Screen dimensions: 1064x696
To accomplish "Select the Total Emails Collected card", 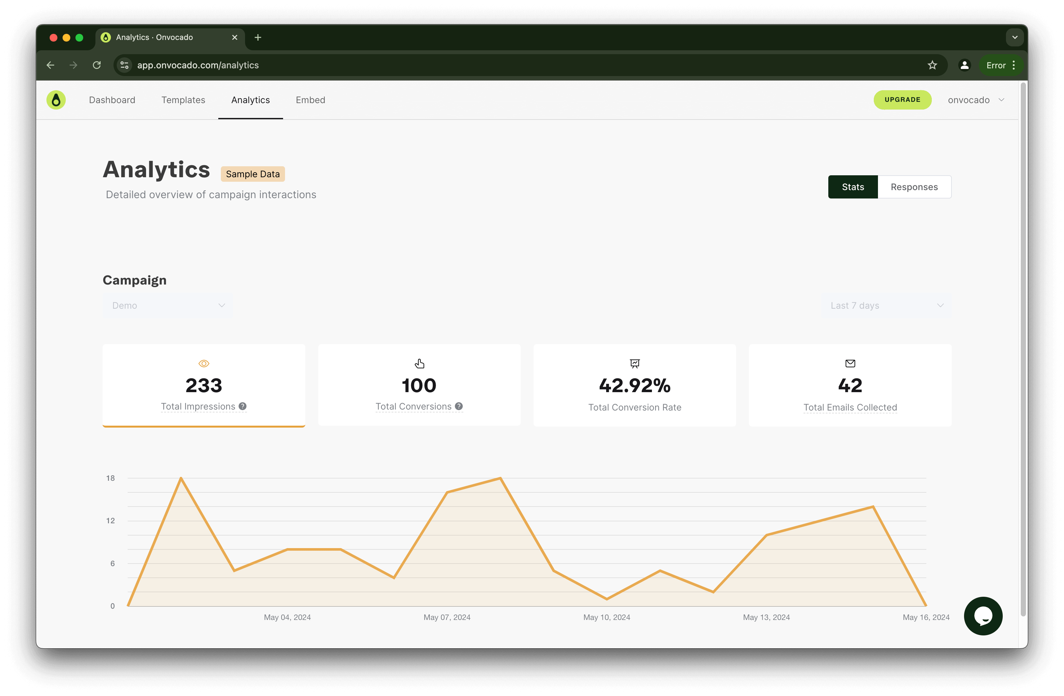I will [x=850, y=385].
